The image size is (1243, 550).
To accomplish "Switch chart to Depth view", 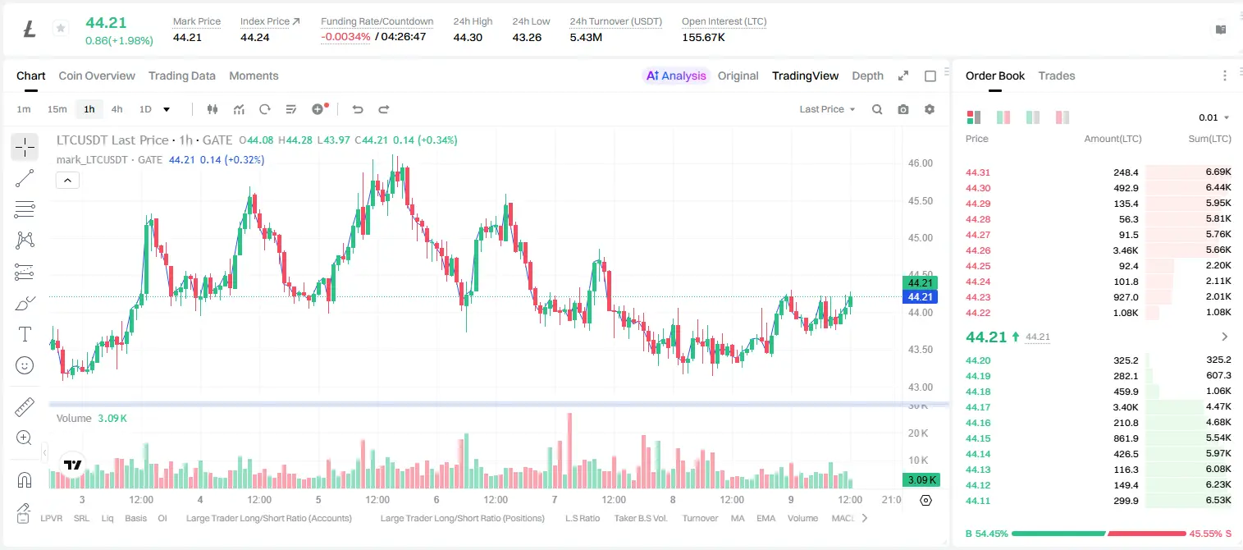I will coord(867,76).
